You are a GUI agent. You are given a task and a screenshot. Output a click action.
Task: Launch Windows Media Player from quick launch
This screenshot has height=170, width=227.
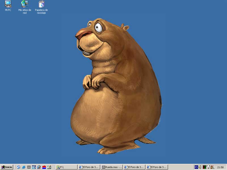click(39, 167)
